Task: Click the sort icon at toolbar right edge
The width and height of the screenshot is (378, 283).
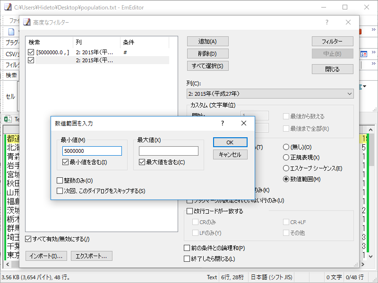Action: 364,54
